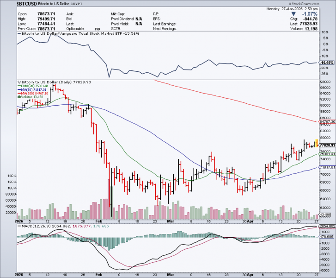Open the StockCharts.com watermark link
This screenshot has width=336, height=278.
(x=305, y=4)
